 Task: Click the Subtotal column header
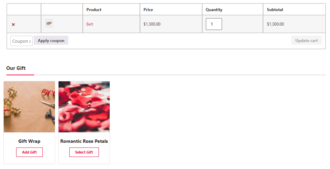point(275,10)
